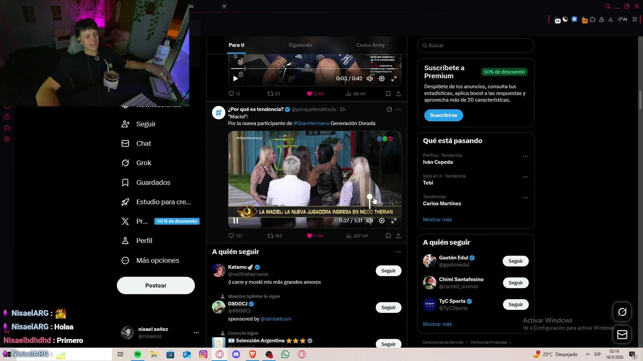643x361 pixels.
Task: Follow 0800CJ in the feed
Action: point(388,307)
